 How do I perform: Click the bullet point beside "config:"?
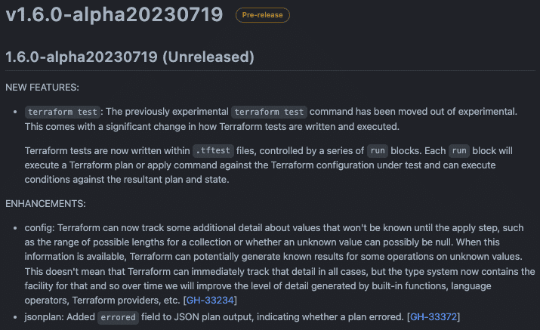15,227
